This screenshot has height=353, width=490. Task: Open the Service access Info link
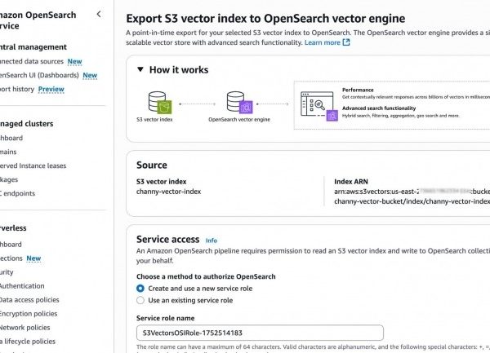(212, 240)
